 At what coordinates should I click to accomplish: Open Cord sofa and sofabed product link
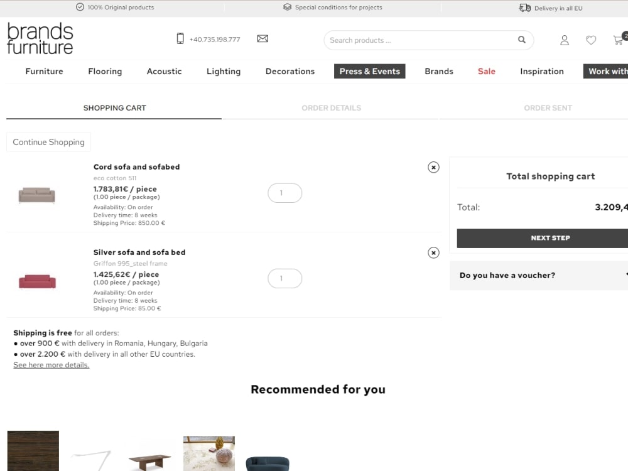pos(136,167)
